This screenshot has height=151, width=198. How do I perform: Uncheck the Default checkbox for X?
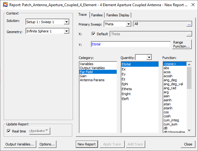coord(94,34)
